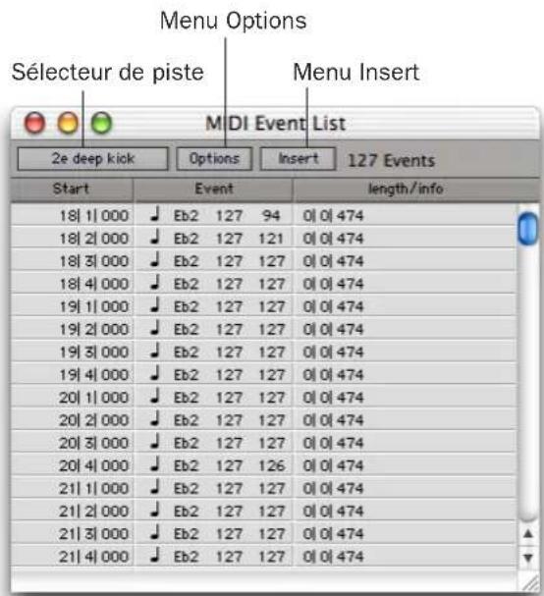Open the '2e deep kick' track selector
Viewport: 544px width, 596px height.
click(x=92, y=158)
